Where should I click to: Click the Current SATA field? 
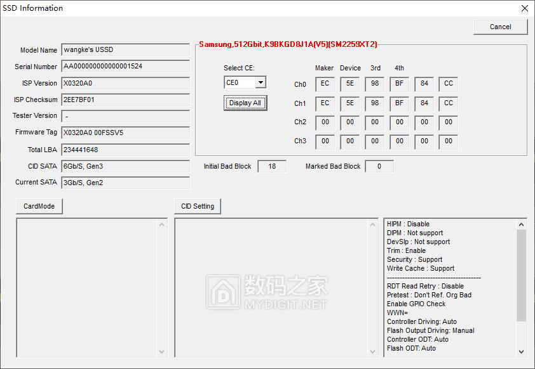click(126, 183)
